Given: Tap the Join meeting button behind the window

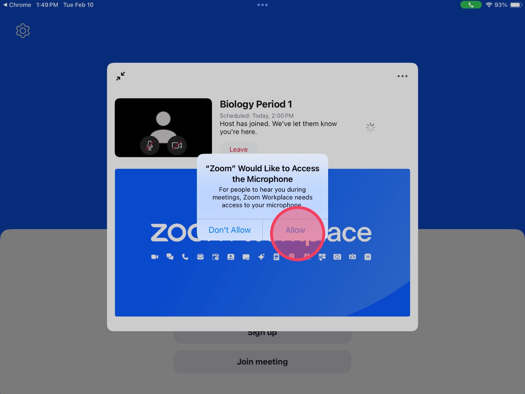Looking at the screenshot, I should pyautogui.click(x=262, y=362).
